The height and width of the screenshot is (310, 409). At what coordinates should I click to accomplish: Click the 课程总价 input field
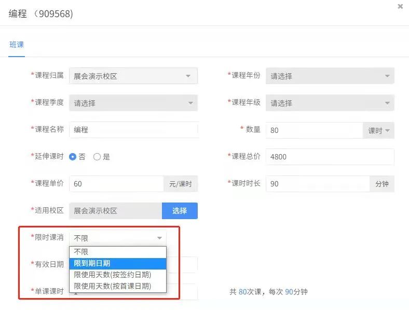[330, 157]
